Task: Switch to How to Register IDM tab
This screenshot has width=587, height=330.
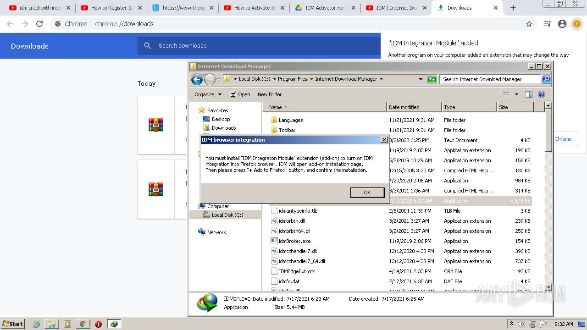Action: [x=112, y=8]
